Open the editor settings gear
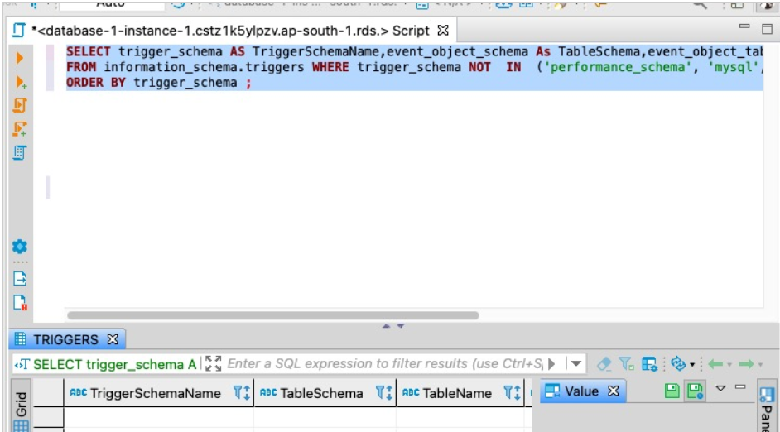The height and width of the screenshot is (432, 780). [x=20, y=246]
